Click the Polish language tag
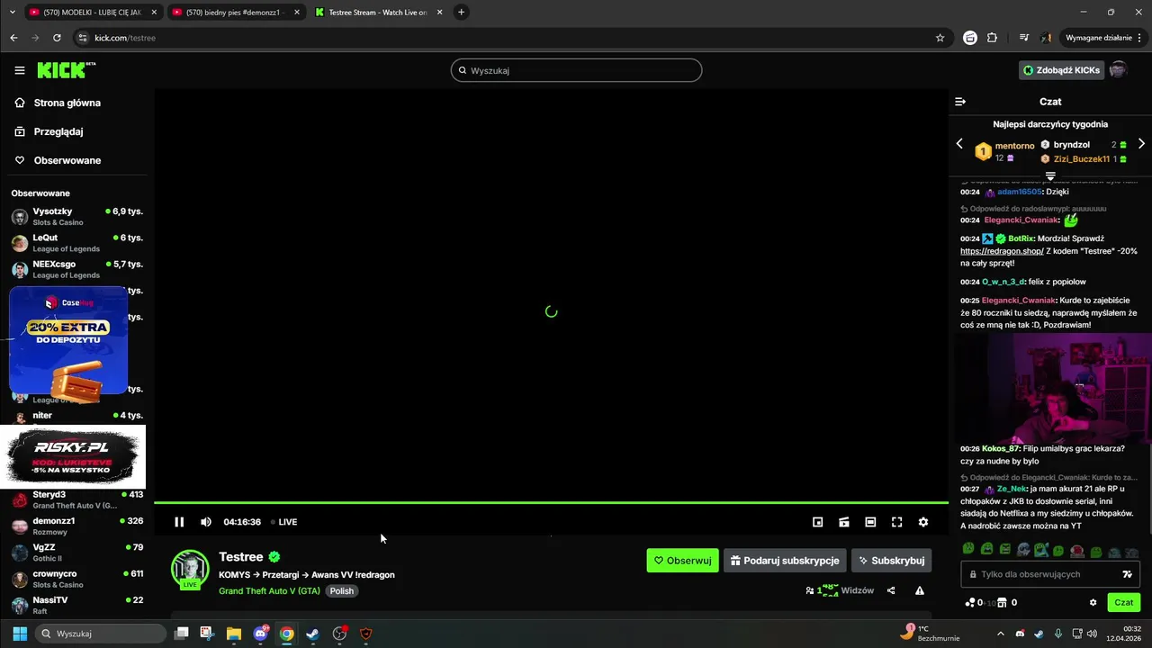The width and height of the screenshot is (1152, 648). coord(341,591)
